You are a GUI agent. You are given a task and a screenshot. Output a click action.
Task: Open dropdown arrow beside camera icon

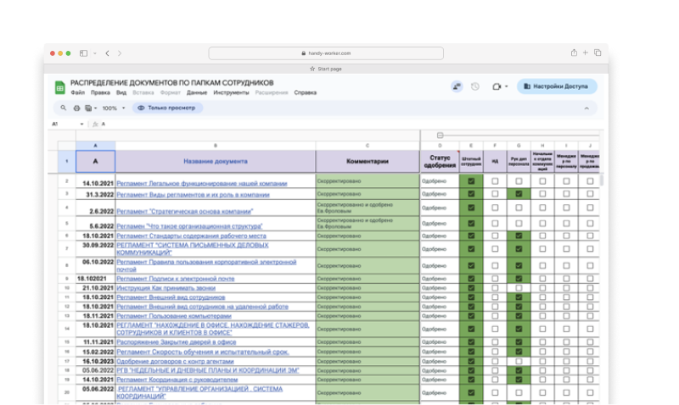[506, 86]
